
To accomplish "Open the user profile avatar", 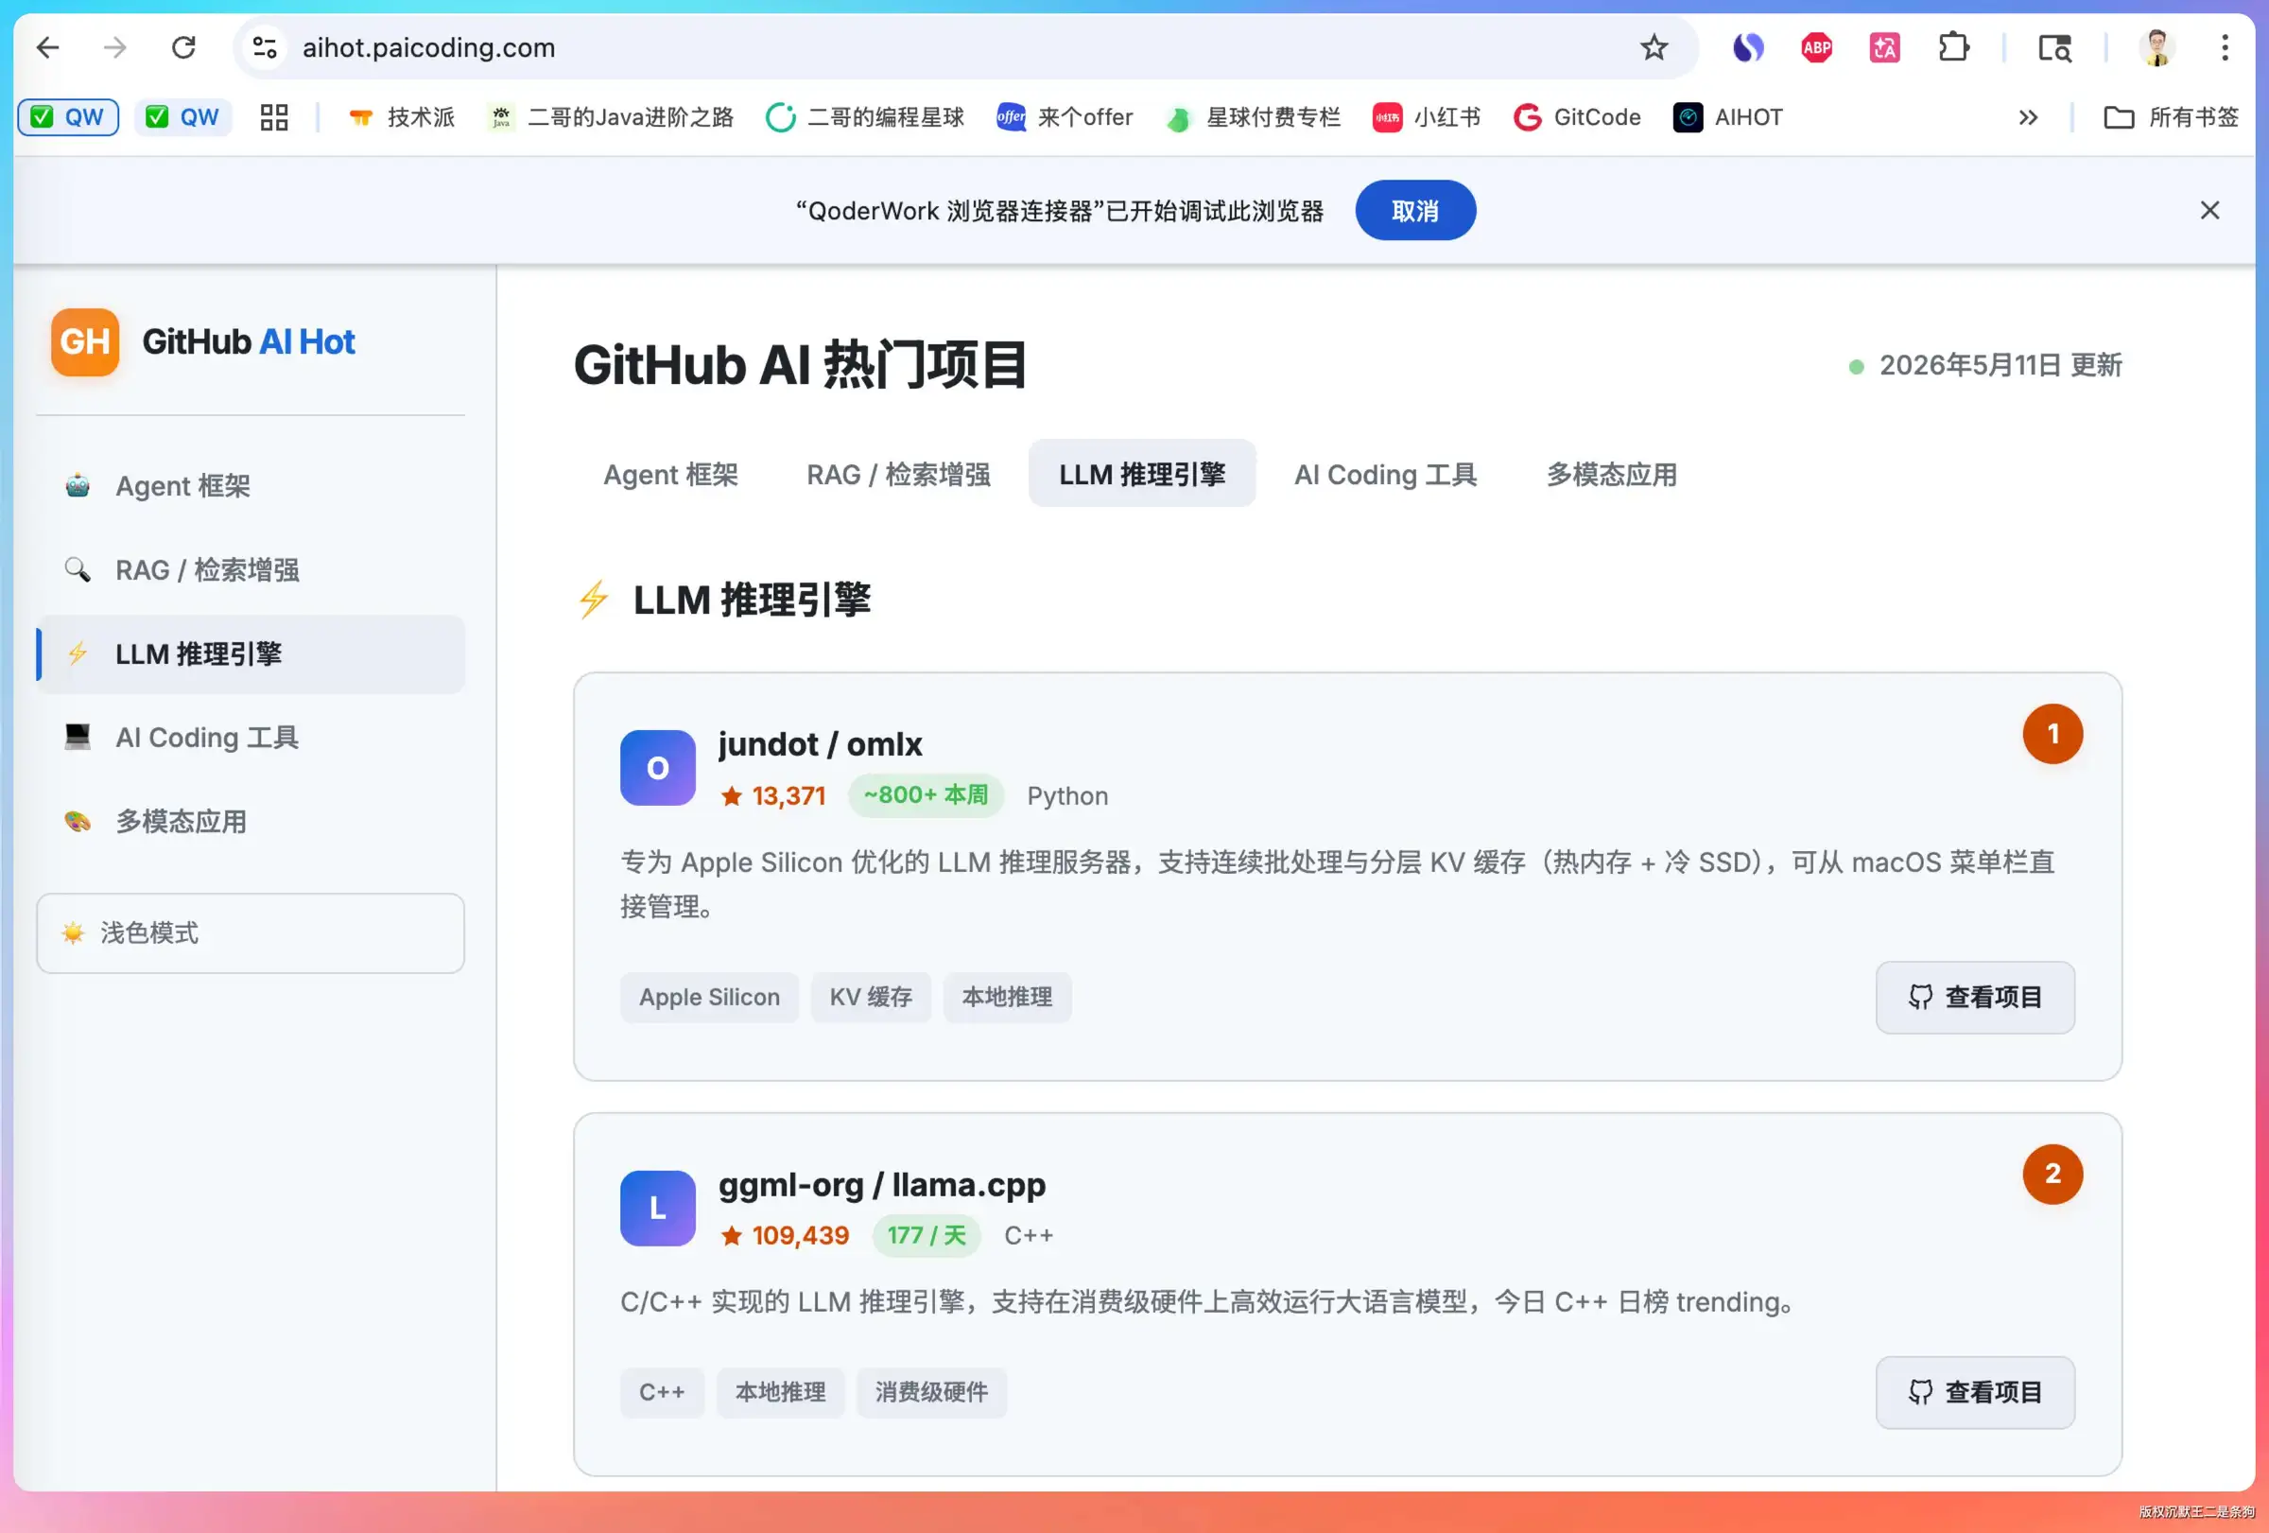I will tap(2156, 48).
